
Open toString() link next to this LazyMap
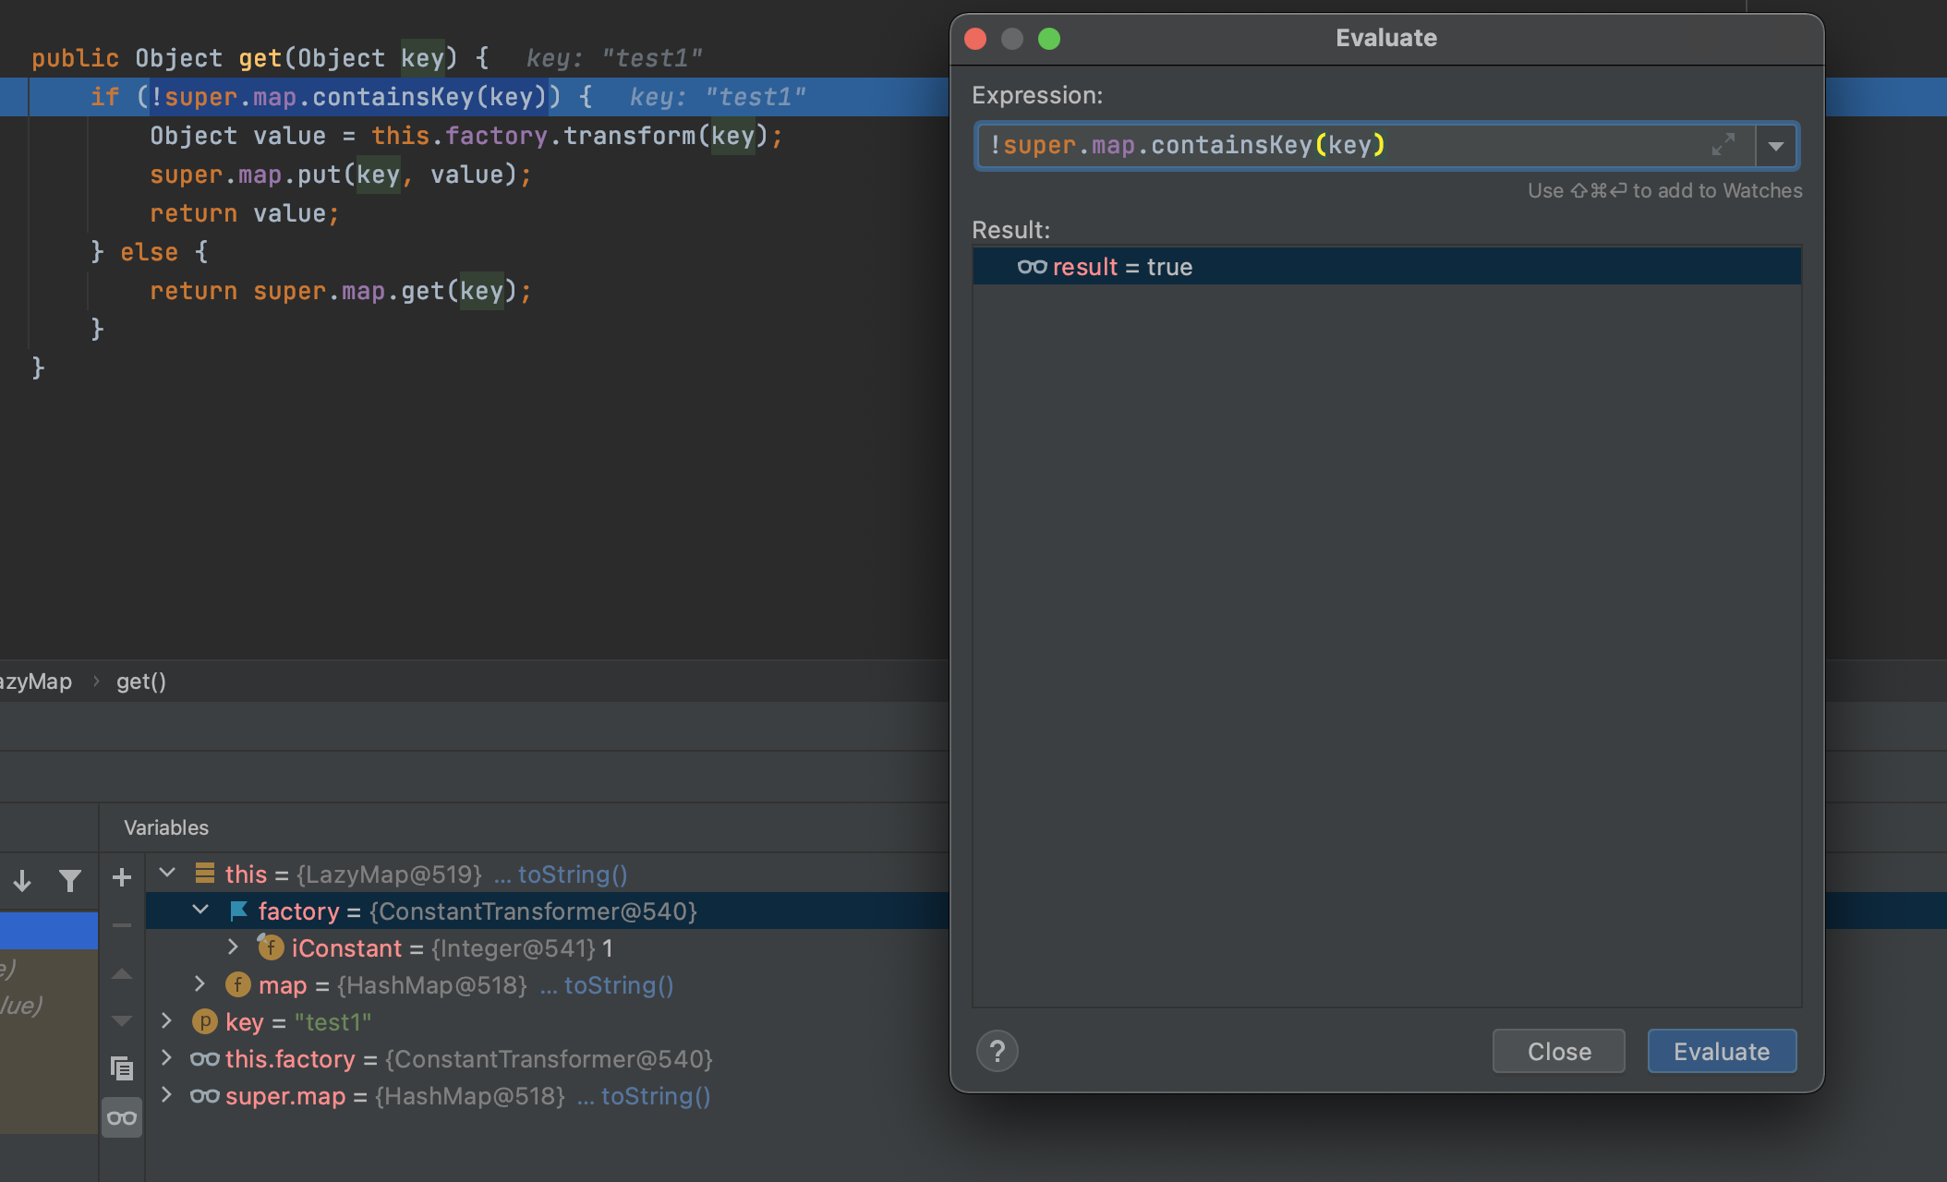click(x=573, y=874)
